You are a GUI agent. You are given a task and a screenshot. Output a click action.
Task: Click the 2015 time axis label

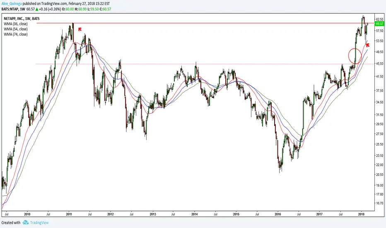236,214
